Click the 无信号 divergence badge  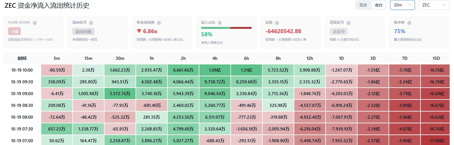[339, 31]
